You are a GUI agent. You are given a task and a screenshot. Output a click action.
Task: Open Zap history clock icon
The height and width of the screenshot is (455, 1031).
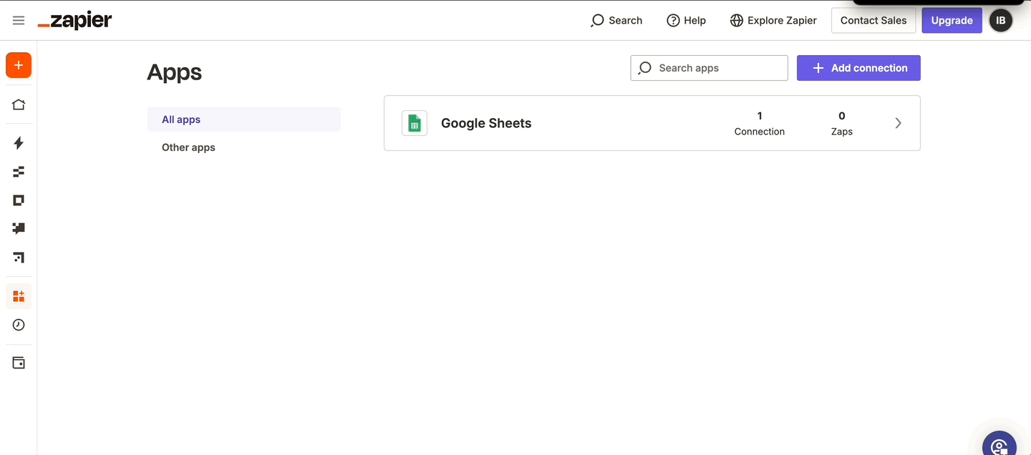(19, 325)
